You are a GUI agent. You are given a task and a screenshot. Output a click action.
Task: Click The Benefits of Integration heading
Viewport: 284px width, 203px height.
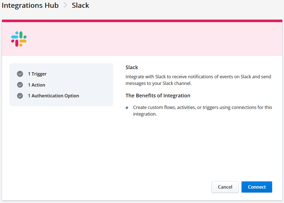click(x=158, y=95)
